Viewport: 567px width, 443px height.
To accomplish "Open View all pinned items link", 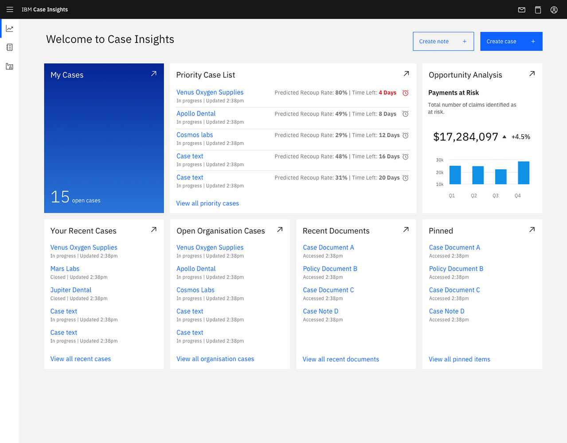I will (x=459, y=359).
